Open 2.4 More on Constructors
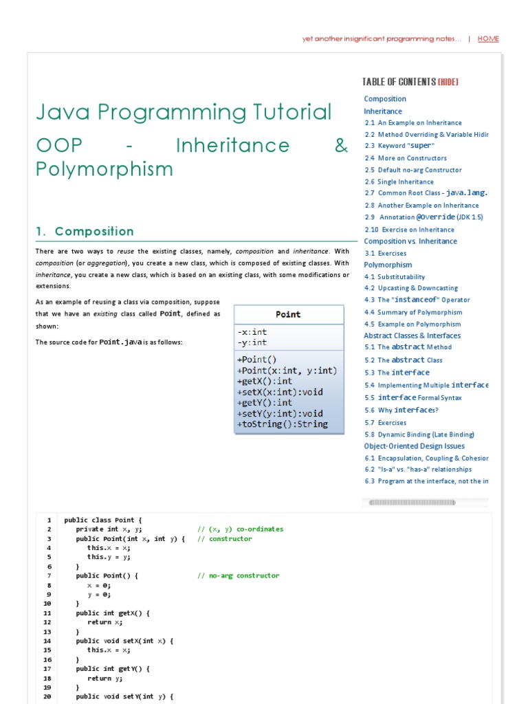Viewport: 528px width, 704px height. point(406,158)
